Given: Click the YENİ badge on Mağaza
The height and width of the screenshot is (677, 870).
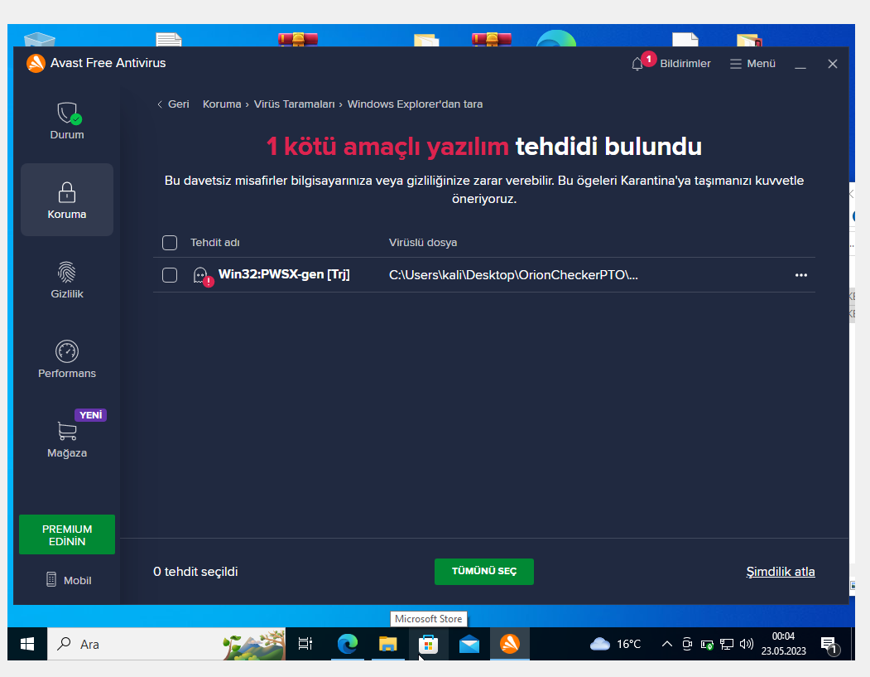Looking at the screenshot, I should click(90, 415).
